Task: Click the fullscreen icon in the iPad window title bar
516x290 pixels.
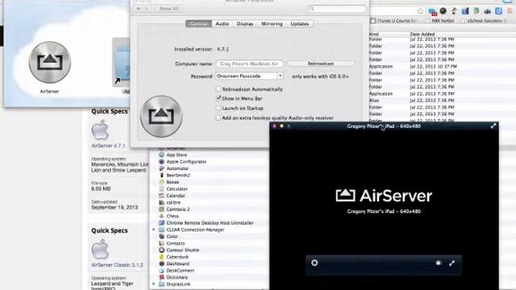Action: click(x=493, y=126)
